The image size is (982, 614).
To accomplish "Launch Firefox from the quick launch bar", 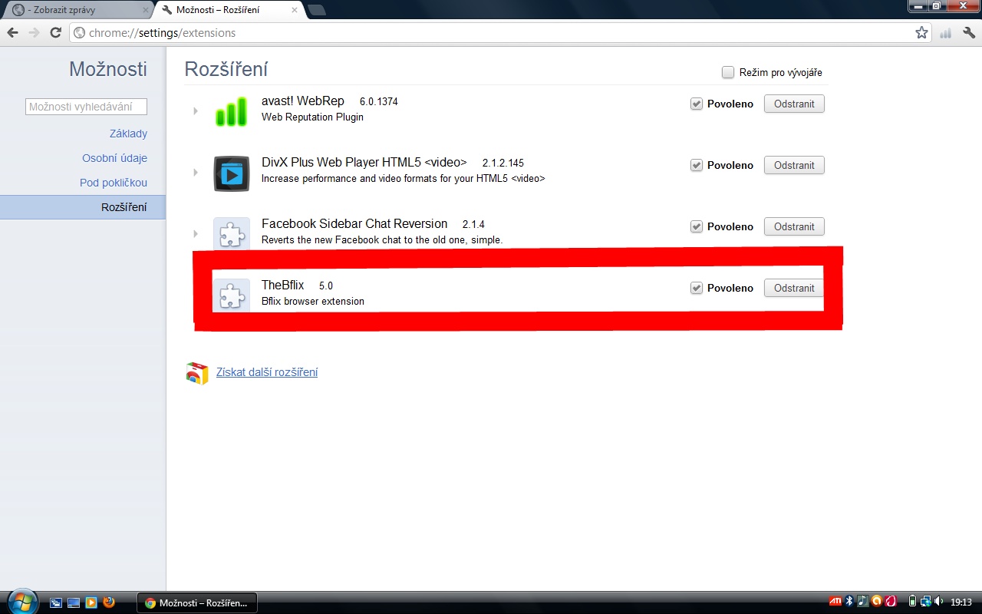I will click(x=108, y=602).
